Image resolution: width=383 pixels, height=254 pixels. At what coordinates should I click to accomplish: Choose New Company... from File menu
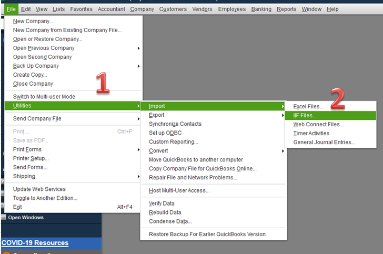coord(73,21)
